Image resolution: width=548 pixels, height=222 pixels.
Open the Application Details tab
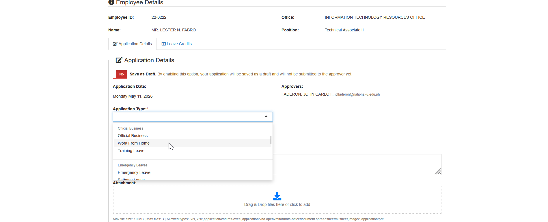(x=132, y=44)
